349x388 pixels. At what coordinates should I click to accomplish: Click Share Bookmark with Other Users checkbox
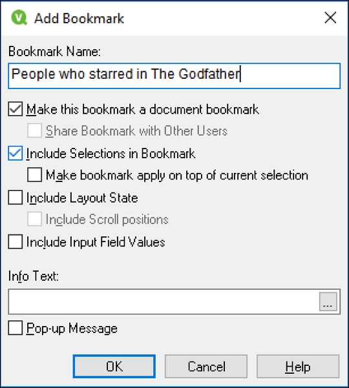click(34, 130)
